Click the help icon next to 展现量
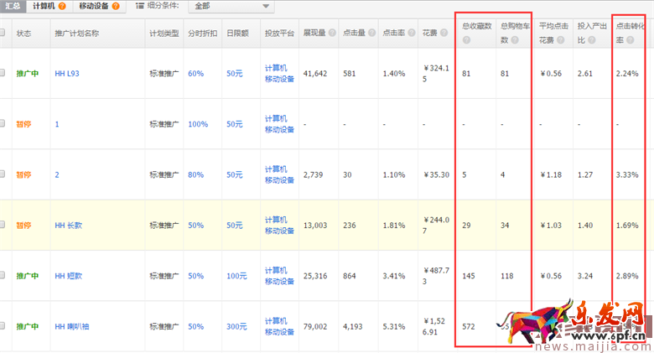 click(x=333, y=34)
